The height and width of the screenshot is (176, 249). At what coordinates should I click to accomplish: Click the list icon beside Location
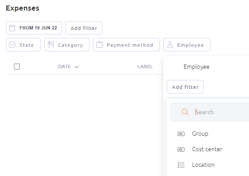point(181,165)
